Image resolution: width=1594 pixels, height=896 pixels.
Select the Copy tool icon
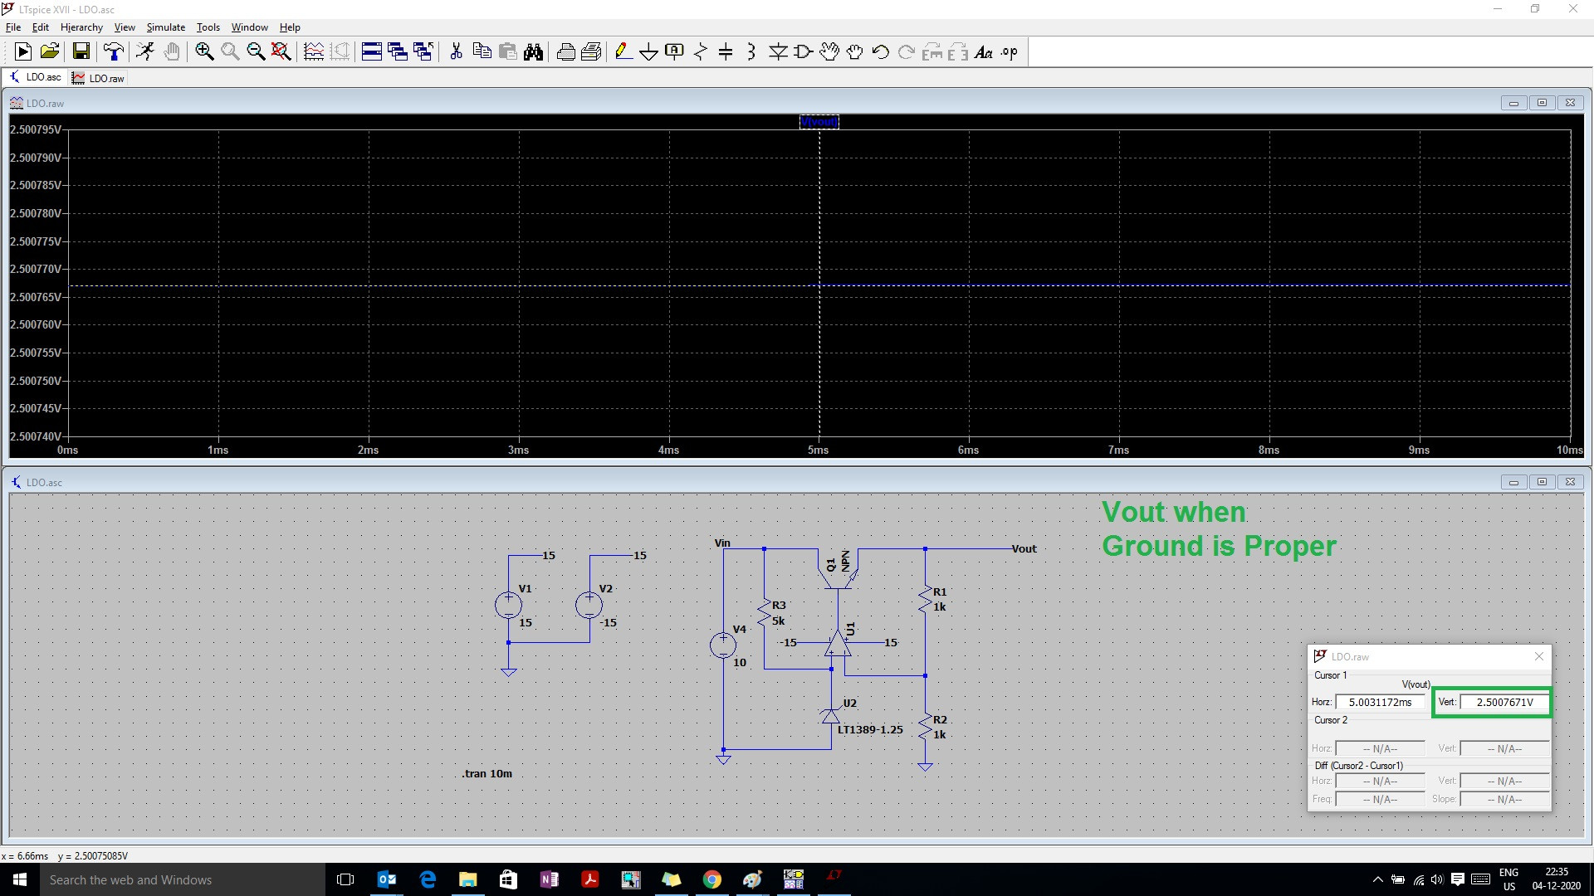[482, 52]
